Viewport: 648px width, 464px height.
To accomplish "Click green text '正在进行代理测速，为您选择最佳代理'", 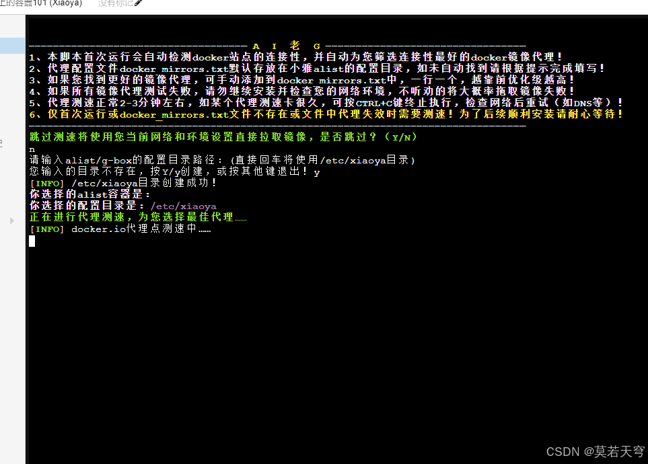I will point(138,217).
